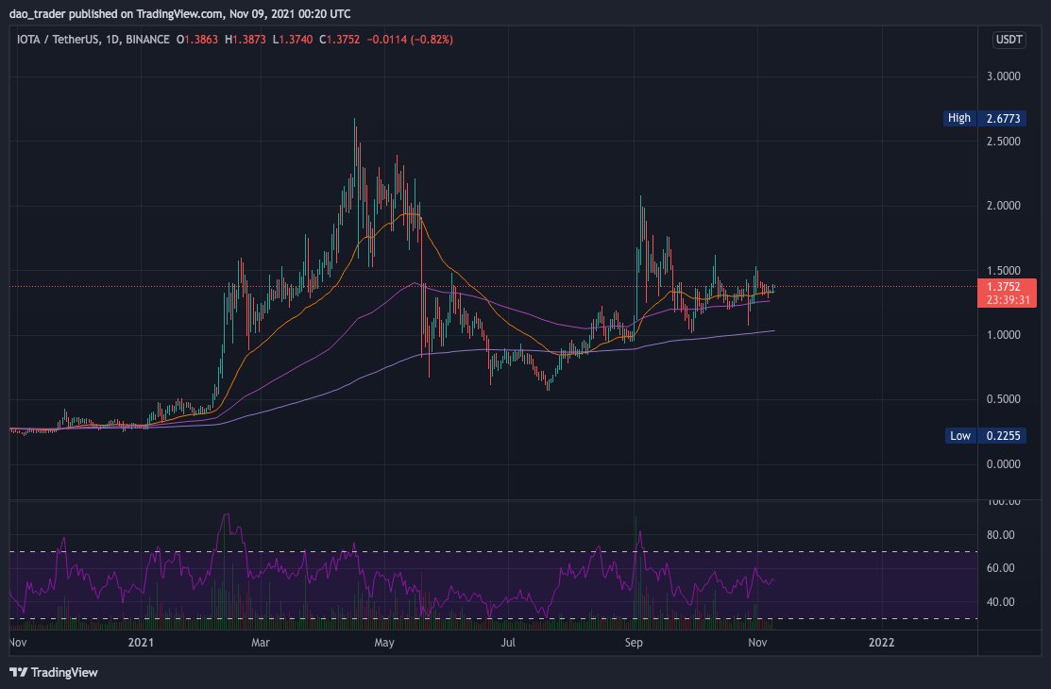1051x689 pixels.
Task: Click the Mar time axis label
Action: [x=260, y=642]
